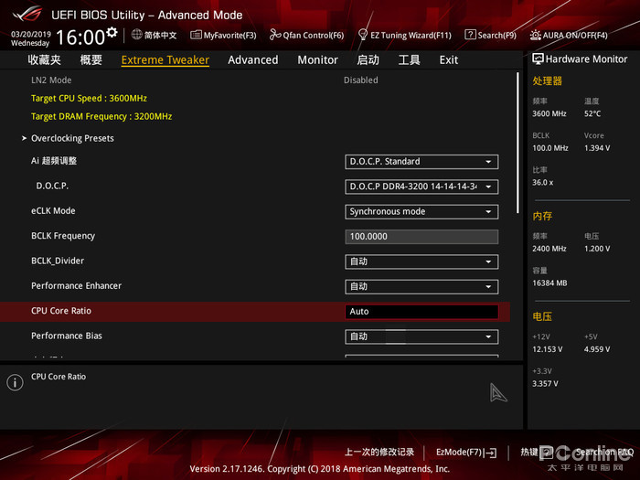Click the EzMode exit arrow icon
640x480 pixels.
(492, 453)
